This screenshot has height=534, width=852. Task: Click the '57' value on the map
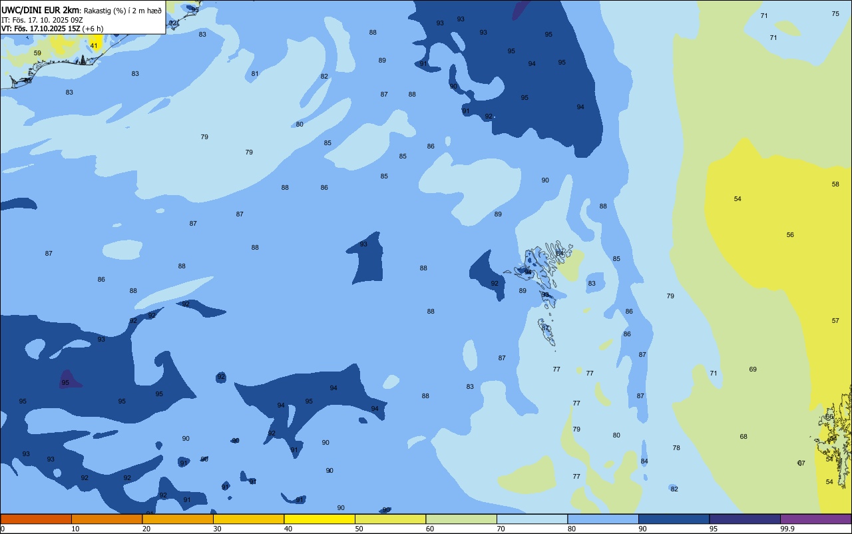click(835, 321)
